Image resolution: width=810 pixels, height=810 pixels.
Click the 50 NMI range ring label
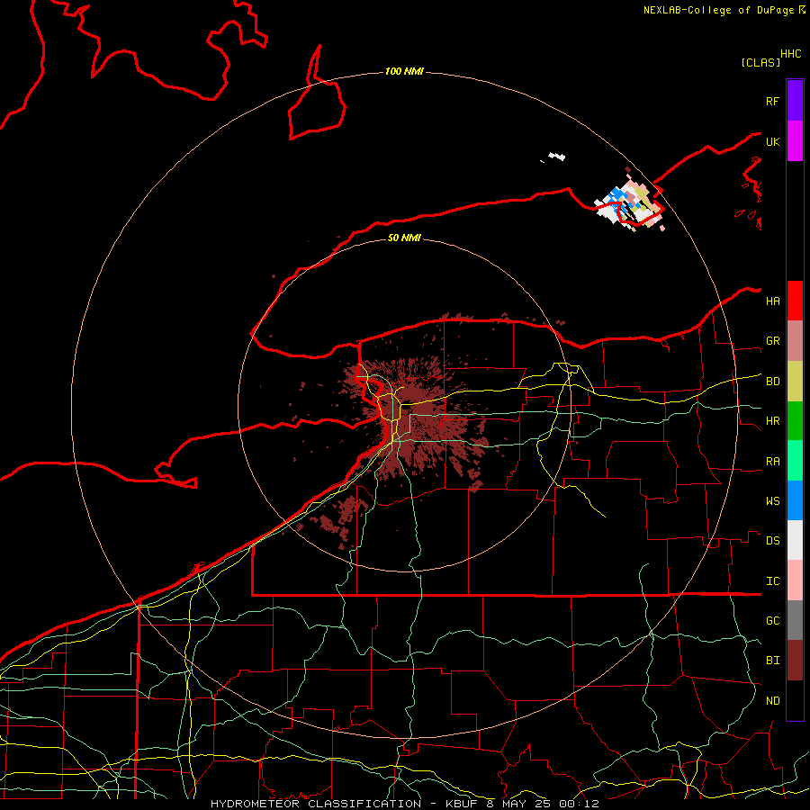(404, 238)
